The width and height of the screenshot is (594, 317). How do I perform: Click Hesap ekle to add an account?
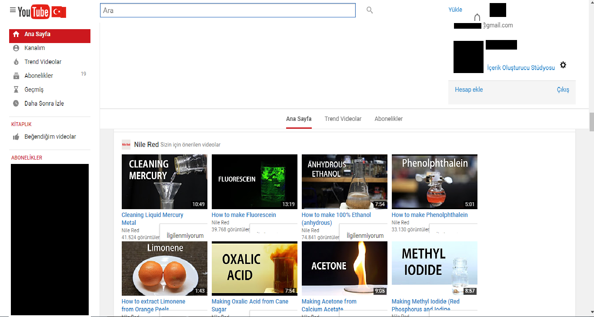(469, 90)
